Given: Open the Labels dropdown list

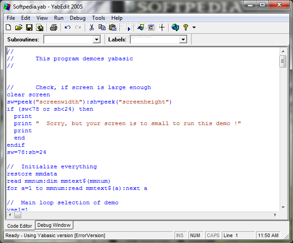Looking at the screenshot, I should point(183,39).
